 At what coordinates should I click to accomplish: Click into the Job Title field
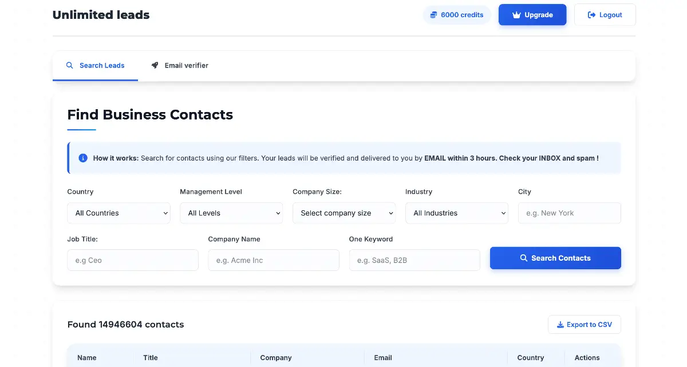click(x=133, y=260)
